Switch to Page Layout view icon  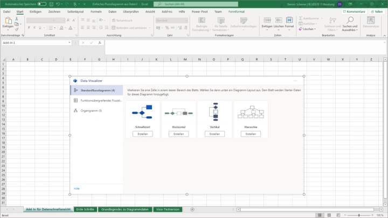(329, 215)
